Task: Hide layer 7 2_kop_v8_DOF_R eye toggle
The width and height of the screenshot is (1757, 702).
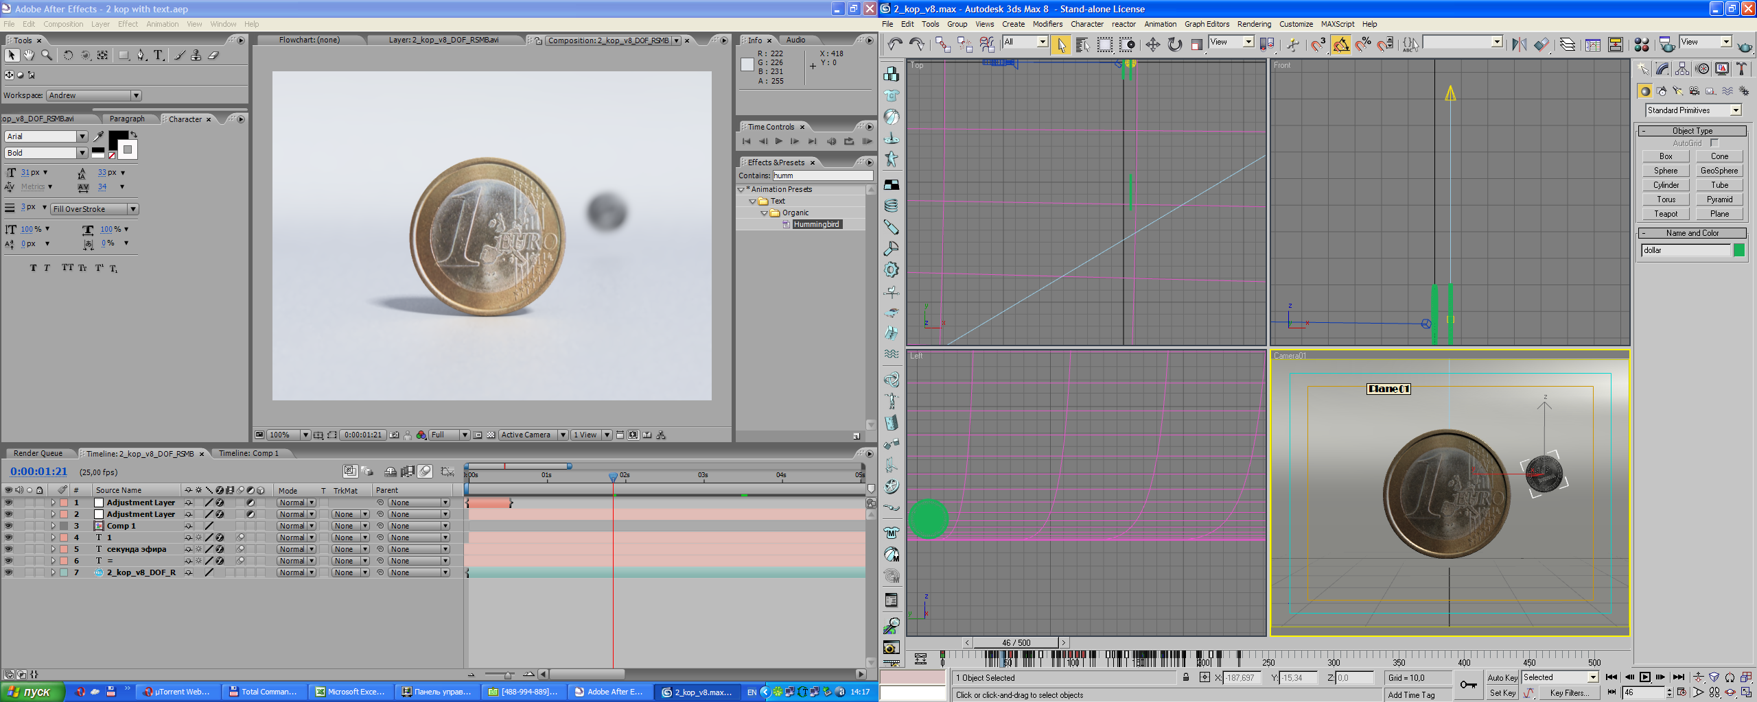Action: pos(8,572)
